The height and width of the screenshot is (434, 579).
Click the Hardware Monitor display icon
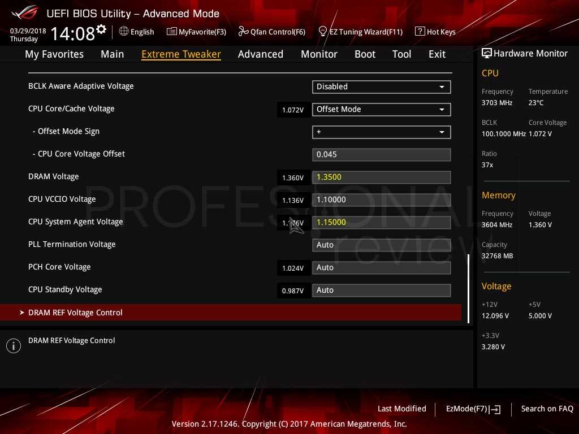[x=487, y=53]
